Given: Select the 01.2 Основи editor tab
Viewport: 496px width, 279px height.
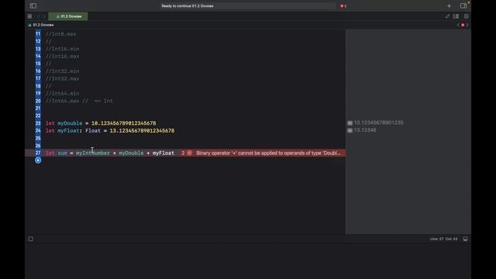Looking at the screenshot, I should click(68, 16).
